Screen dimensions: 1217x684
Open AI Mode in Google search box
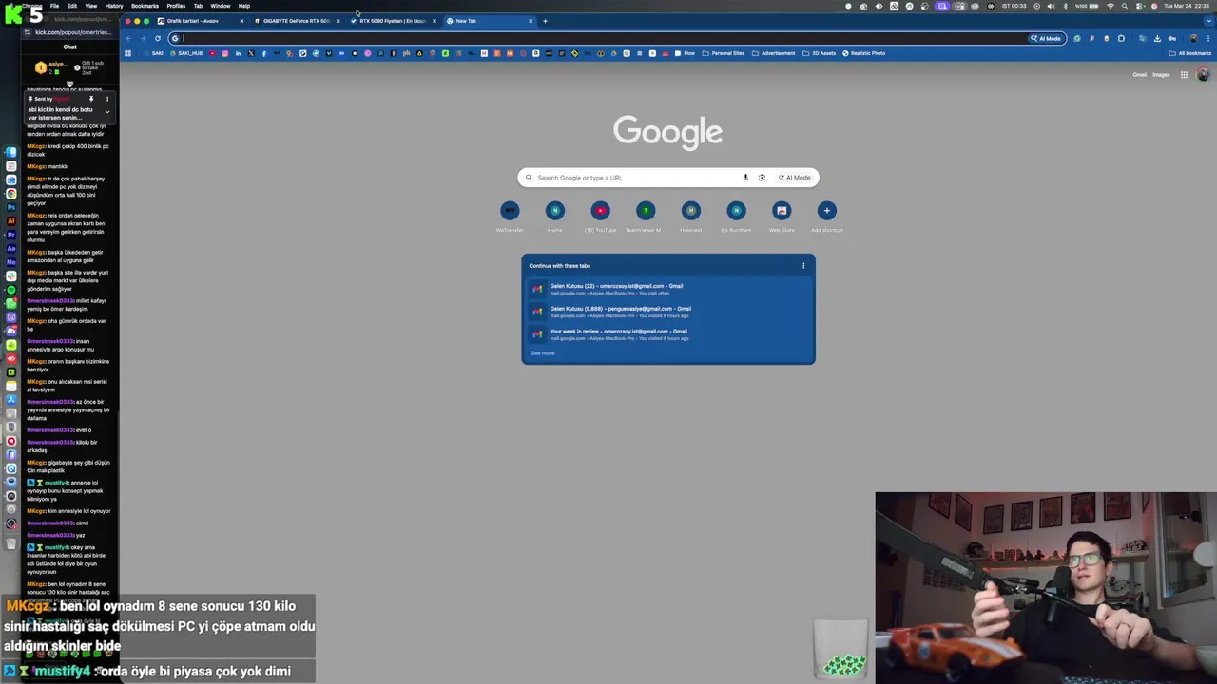pyautogui.click(x=795, y=178)
